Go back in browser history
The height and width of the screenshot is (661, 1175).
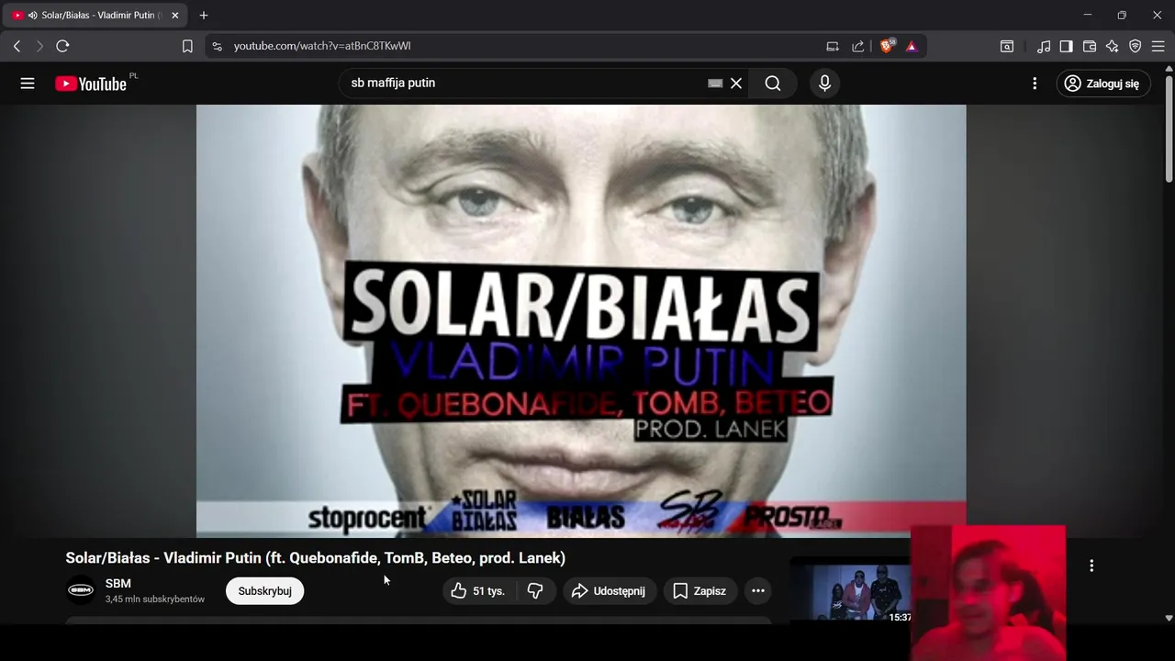17,46
